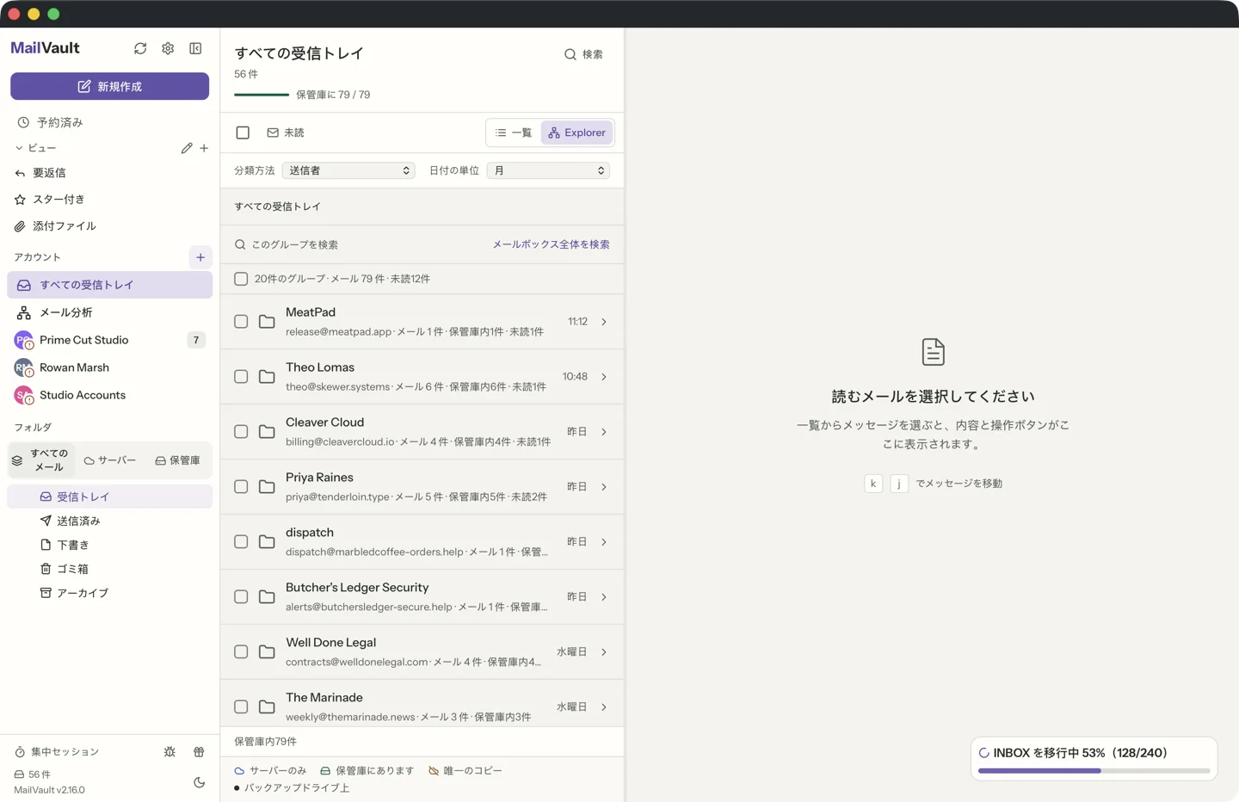This screenshot has width=1239, height=802.
Task: Click the search icon in group search
Action: pos(240,245)
